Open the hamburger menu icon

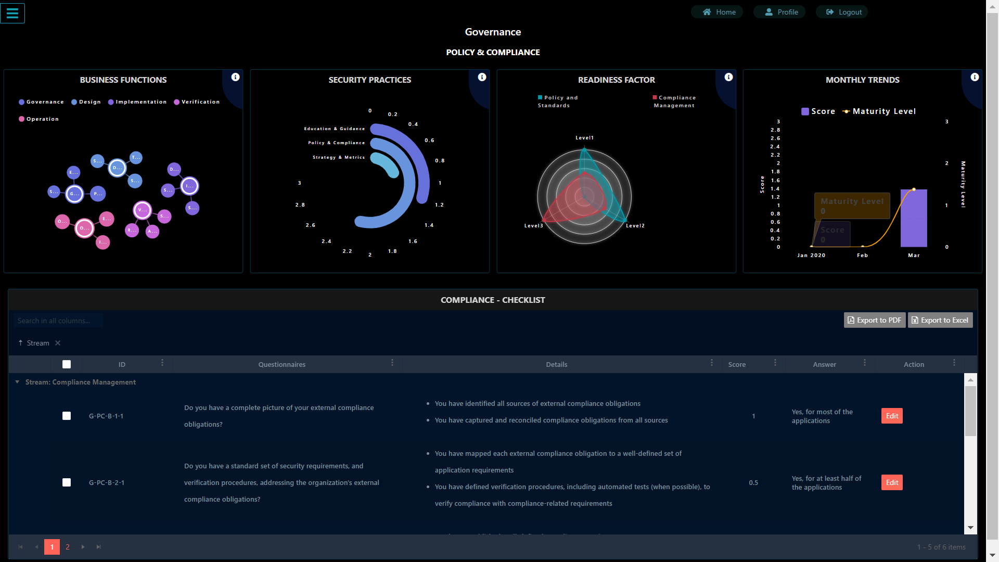coord(12,13)
